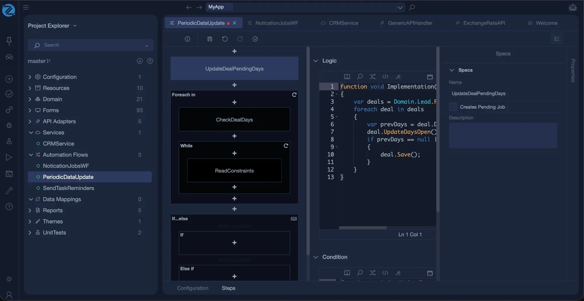Open help question mark in sidebar
Viewport: 584px width, 301px height.
[9, 207]
